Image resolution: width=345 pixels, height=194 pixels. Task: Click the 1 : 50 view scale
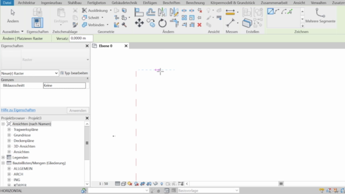[103, 184]
